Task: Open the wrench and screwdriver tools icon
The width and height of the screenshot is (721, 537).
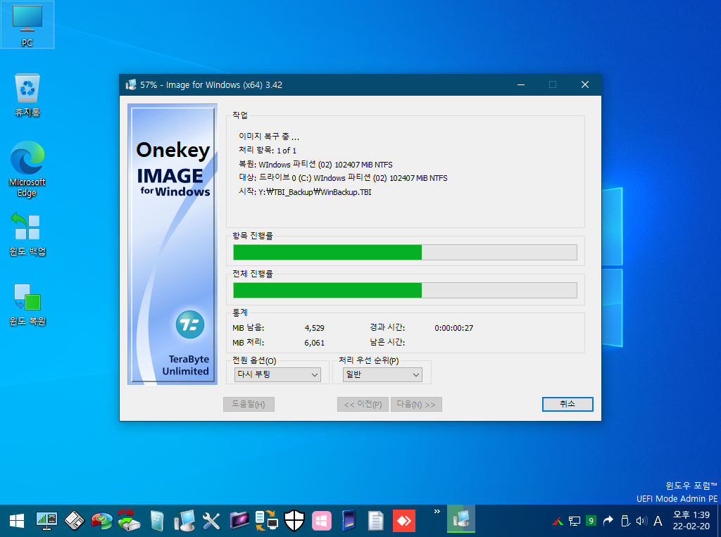Action: tap(211, 521)
